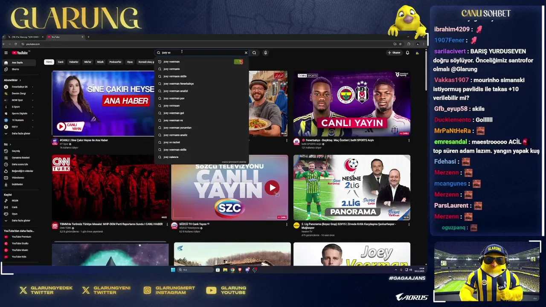The image size is (546, 307).
Task: Open the account avatar menu
Action: [x=417, y=53]
